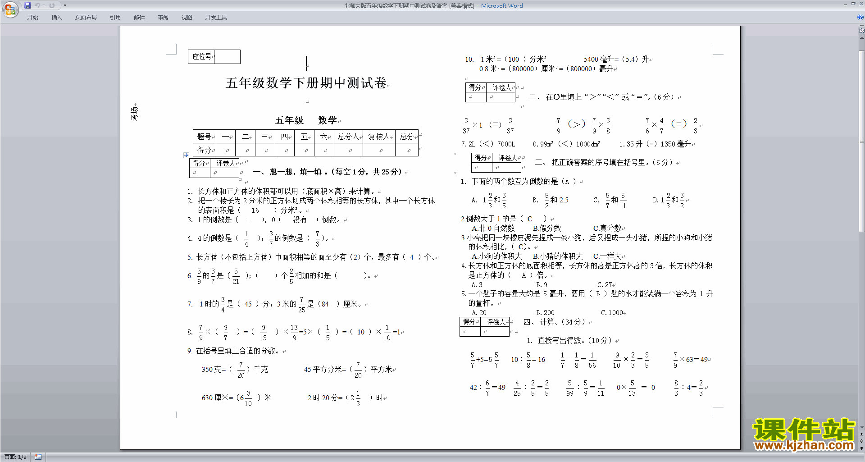Go to previous page with double-up arrow

tap(862, 435)
